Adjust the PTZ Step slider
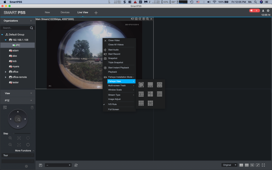Viewport: 272px width, 170px height. click(x=22, y=133)
